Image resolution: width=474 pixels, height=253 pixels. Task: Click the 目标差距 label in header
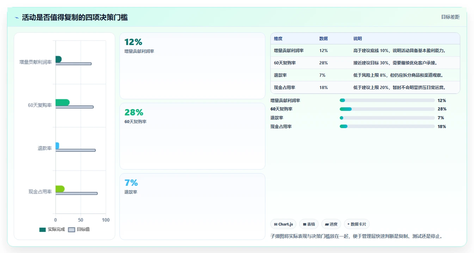click(x=450, y=17)
